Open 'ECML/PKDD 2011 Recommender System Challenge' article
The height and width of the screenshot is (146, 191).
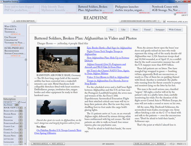[15, 52]
